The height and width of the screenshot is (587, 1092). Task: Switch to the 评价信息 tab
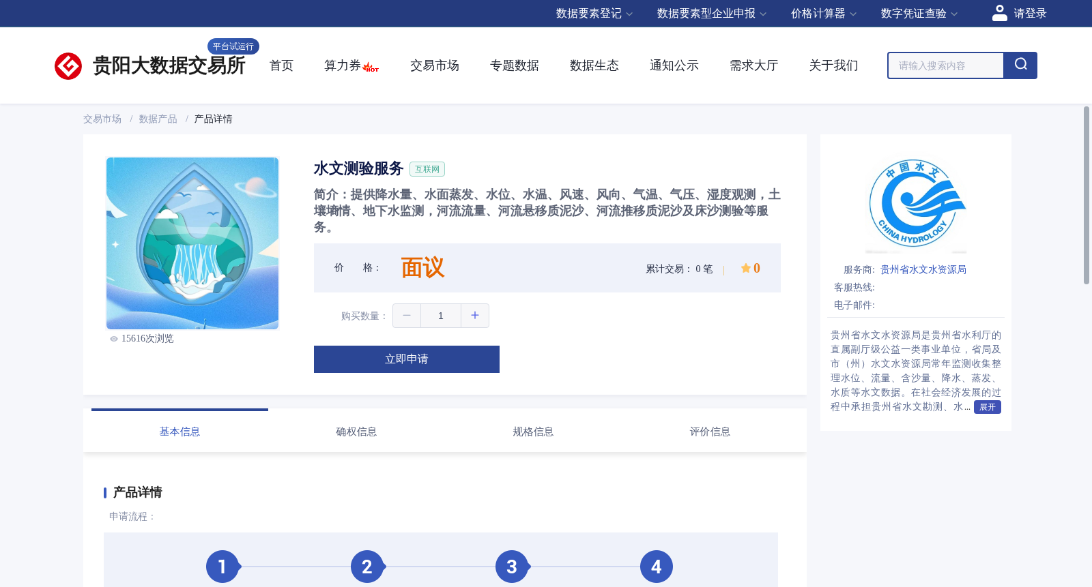coord(710,432)
